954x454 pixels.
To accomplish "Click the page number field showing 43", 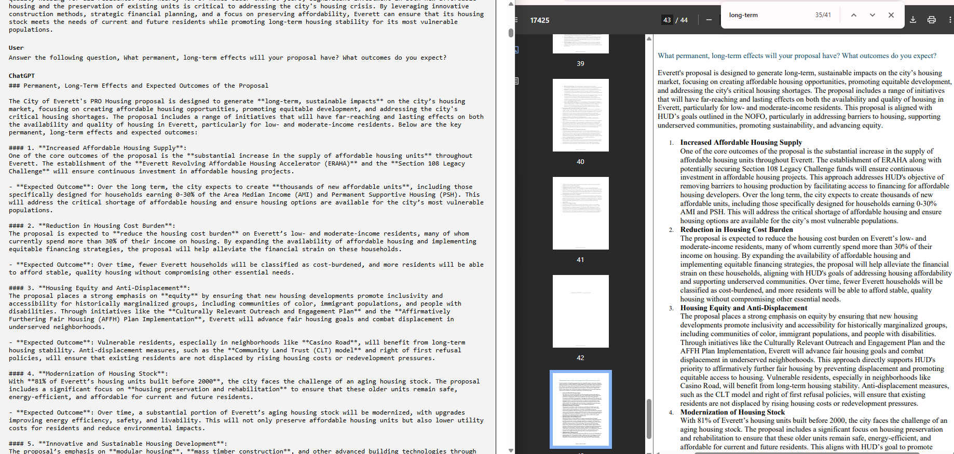I will (667, 20).
